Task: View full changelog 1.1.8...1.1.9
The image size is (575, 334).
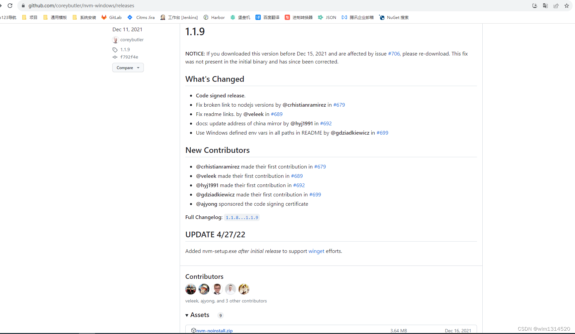Action: (x=242, y=217)
